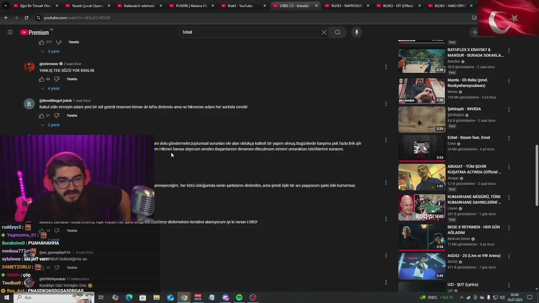Open Murda - Eh Baba video title
Viewport: 539px width, 303px height.
click(x=467, y=83)
